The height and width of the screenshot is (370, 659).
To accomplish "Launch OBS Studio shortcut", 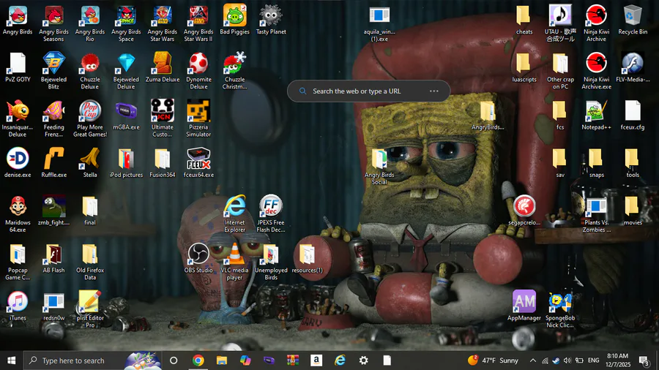I will click(x=198, y=258).
